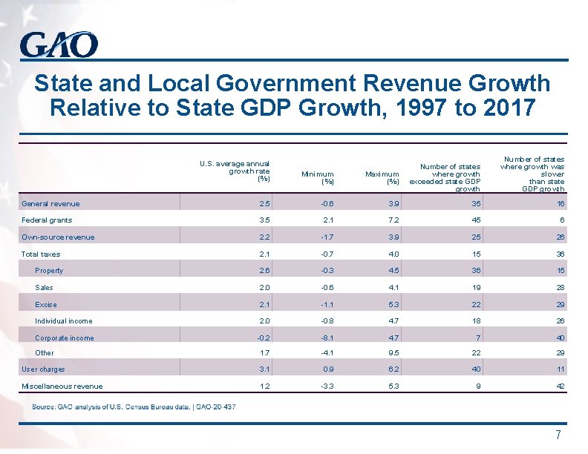588x454 pixels.
Task: Select the slide title starting with 'State and Local Government Revenue Growth'
Action: (293, 95)
